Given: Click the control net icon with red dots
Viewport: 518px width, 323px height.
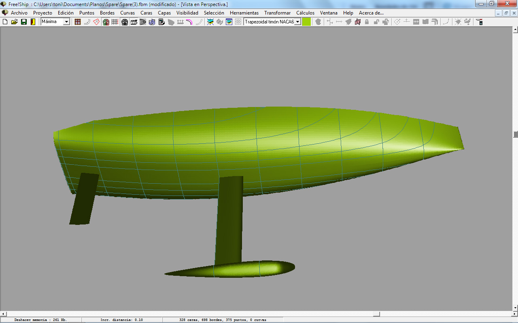Looking at the screenshot, I should pos(78,22).
